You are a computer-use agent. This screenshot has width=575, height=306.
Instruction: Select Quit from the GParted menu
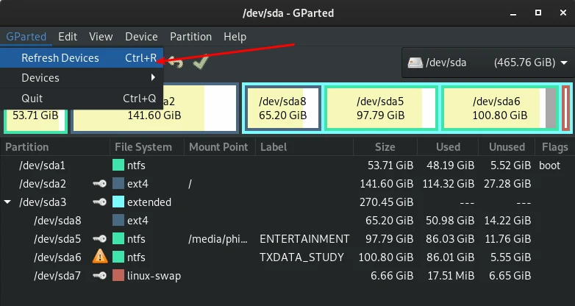click(82, 99)
